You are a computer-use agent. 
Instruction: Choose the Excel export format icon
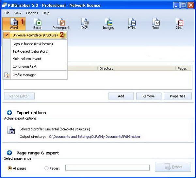click(x=38, y=24)
